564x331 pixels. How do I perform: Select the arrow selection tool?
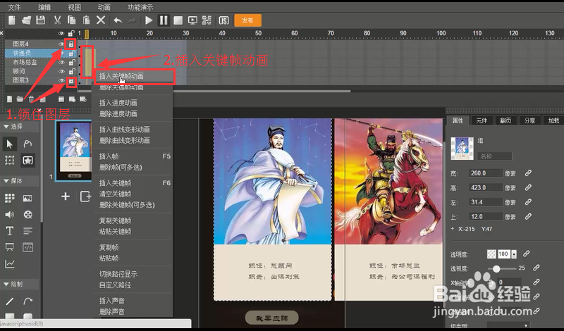pyautogui.click(x=9, y=144)
